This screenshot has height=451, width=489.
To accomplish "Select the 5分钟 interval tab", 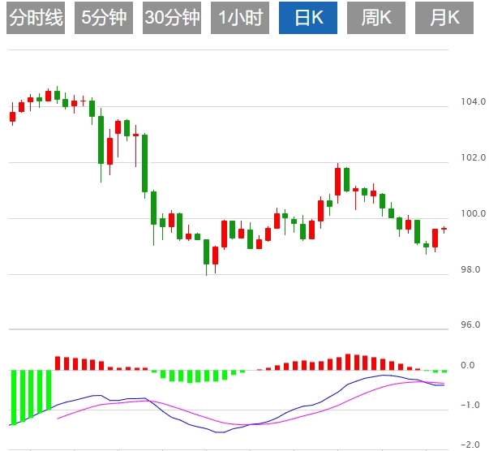I will [104, 18].
